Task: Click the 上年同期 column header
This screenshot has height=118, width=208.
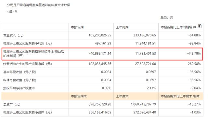Action: point(122,27)
